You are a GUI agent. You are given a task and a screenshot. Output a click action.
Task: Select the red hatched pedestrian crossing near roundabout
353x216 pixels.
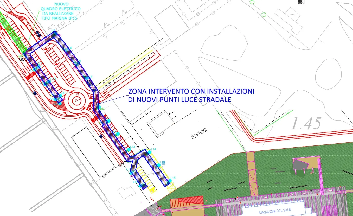coord(94,119)
